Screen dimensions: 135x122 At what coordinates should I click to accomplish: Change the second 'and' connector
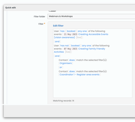click(x=57, y=56)
